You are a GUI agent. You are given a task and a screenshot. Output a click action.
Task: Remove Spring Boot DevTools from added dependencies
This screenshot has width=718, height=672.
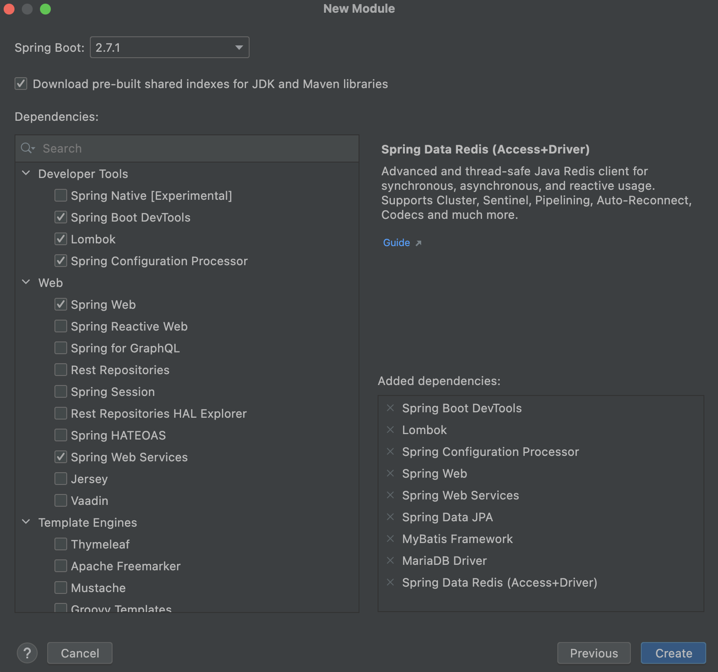click(390, 408)
